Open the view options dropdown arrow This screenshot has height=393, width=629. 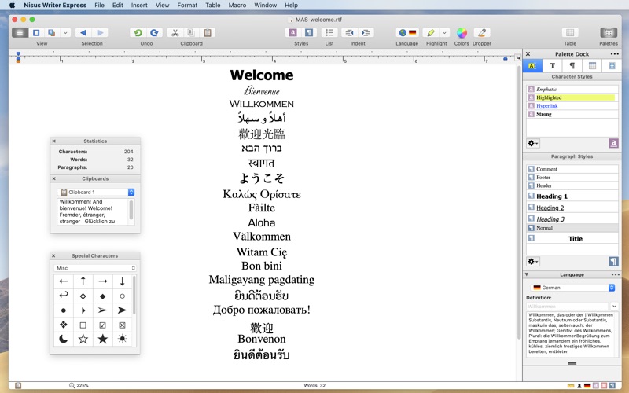(x=65, y=32)
